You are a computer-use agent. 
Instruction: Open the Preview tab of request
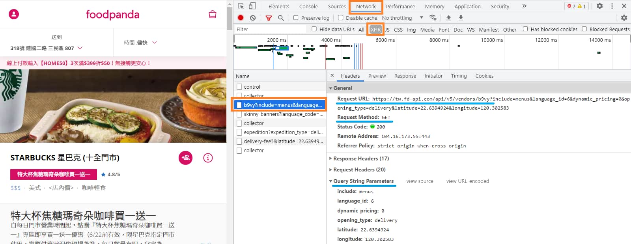(x=377, y=76)
